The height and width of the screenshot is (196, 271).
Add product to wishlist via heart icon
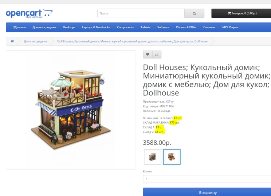[148, 54]
